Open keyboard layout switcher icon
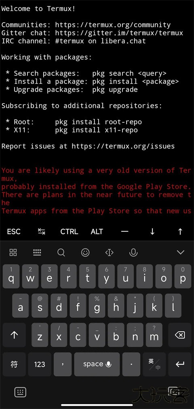This screenshot has width=194, height=409. 37,252
